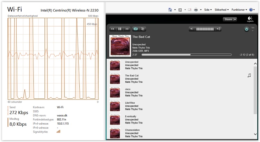
Task: Click the LikeWise album thumbnail
Action: point(115,106)
